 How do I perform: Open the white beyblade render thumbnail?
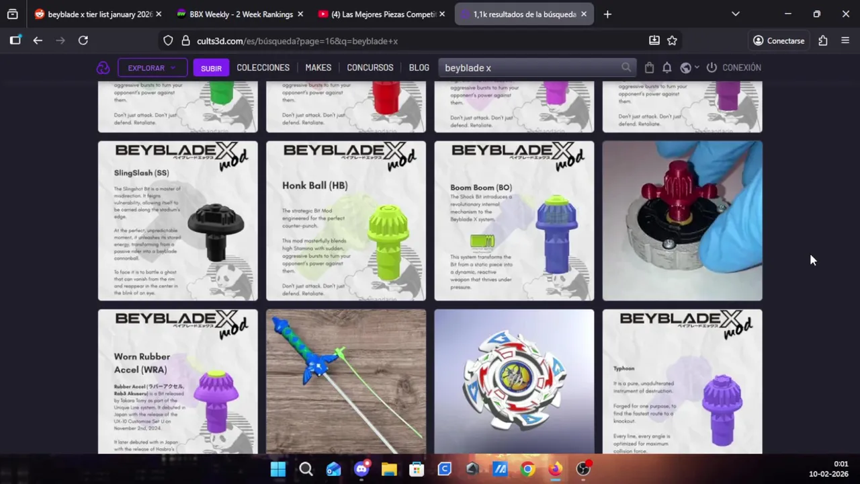click(x=514, y=381)
